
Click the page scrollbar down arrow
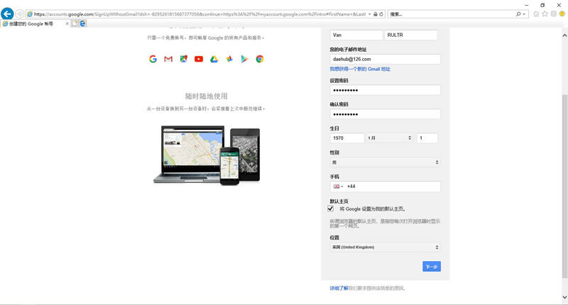(564, 297)
